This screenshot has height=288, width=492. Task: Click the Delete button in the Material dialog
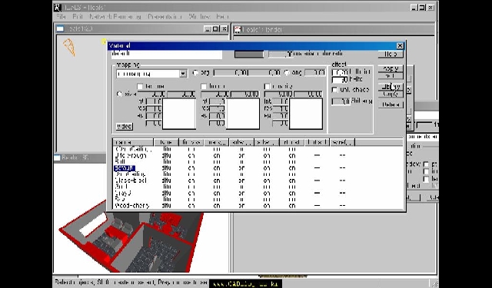tap(391, 104)
